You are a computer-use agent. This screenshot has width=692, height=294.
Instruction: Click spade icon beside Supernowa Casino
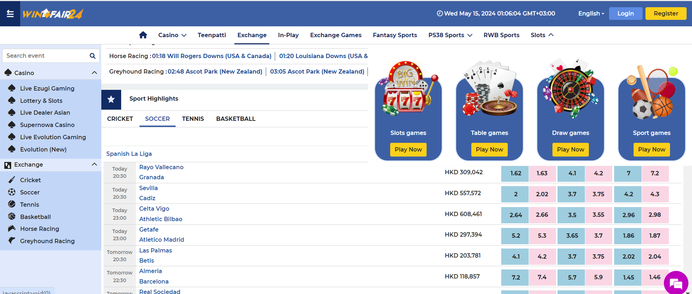point(12,124)
